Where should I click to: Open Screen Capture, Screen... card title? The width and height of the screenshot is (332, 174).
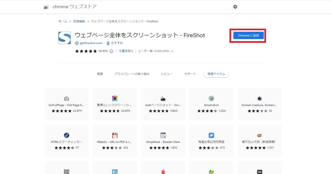259,105
